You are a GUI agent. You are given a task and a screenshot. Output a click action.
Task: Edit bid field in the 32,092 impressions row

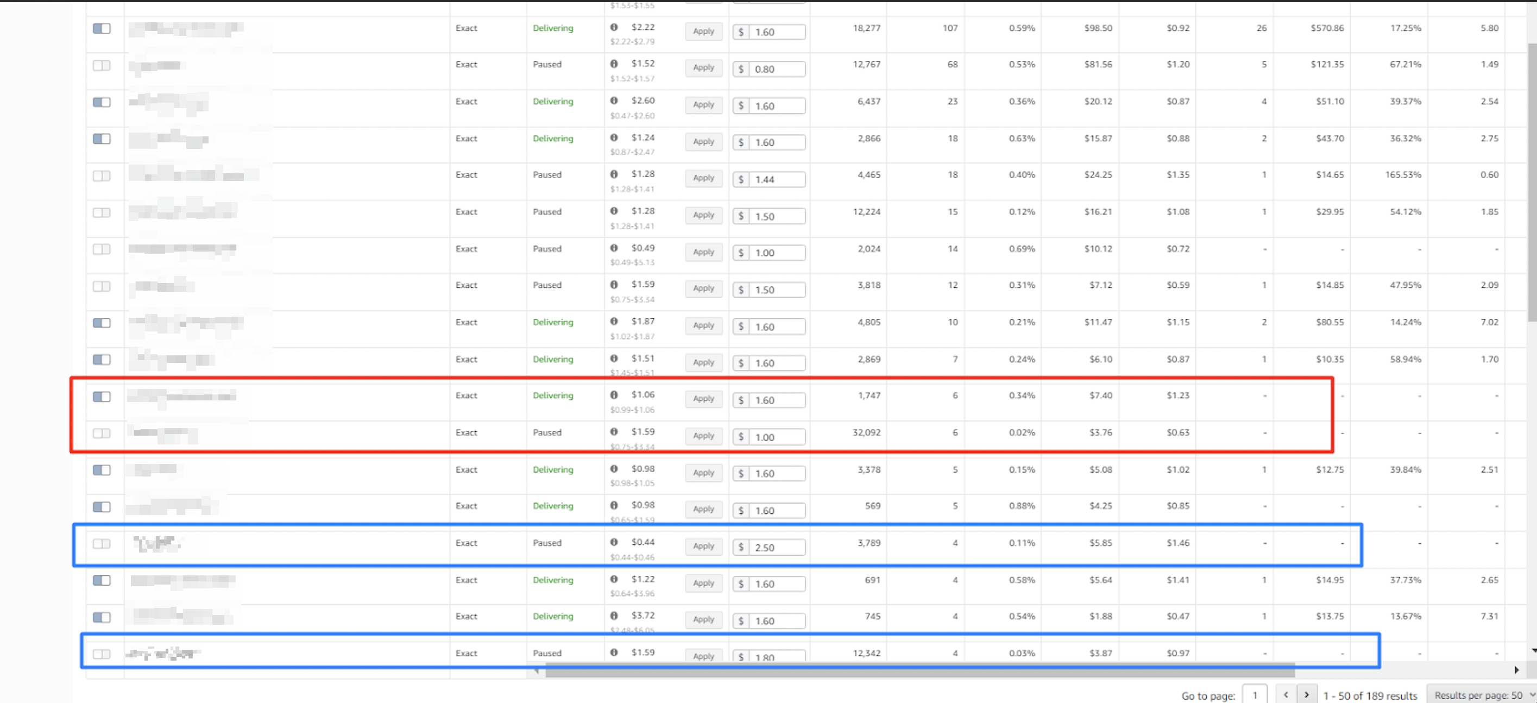(776, 437)
